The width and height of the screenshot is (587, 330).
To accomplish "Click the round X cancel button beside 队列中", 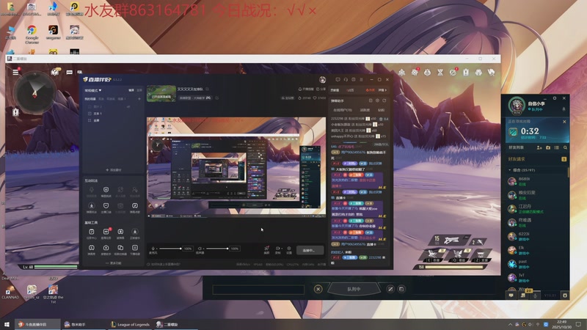I will click(318, 289).
